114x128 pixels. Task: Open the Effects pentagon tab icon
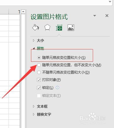tap(48, 28)
